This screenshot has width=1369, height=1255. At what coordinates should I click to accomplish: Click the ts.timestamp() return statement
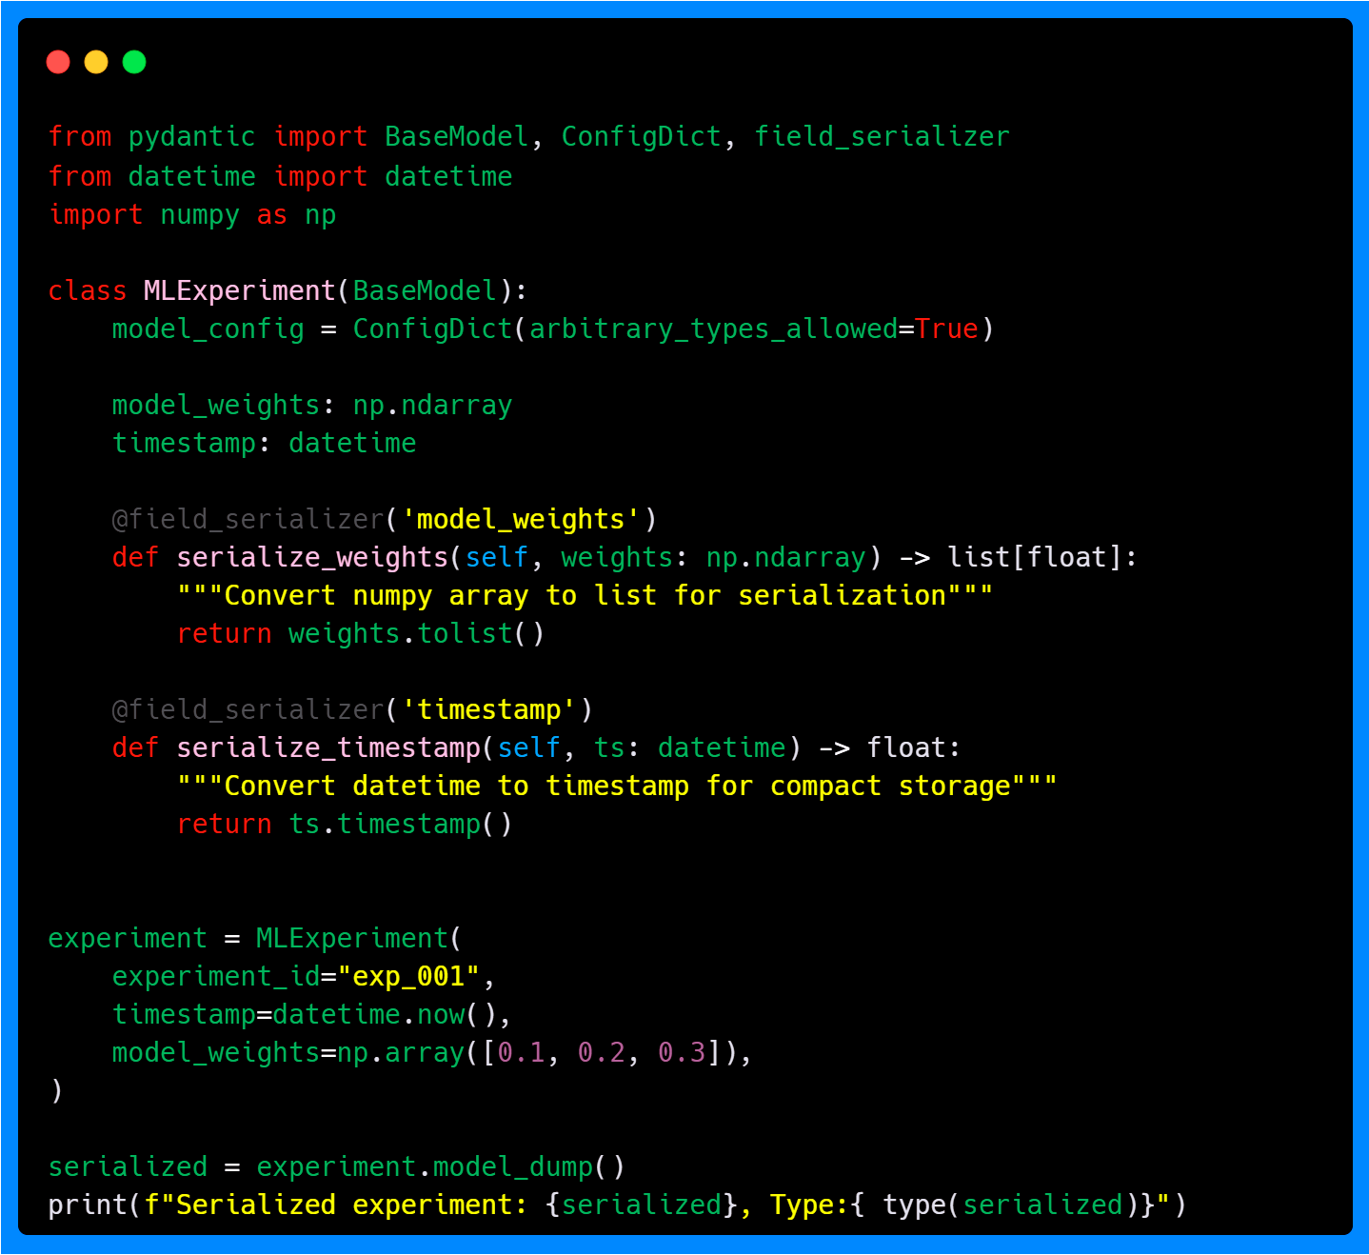tap(343, 824)
